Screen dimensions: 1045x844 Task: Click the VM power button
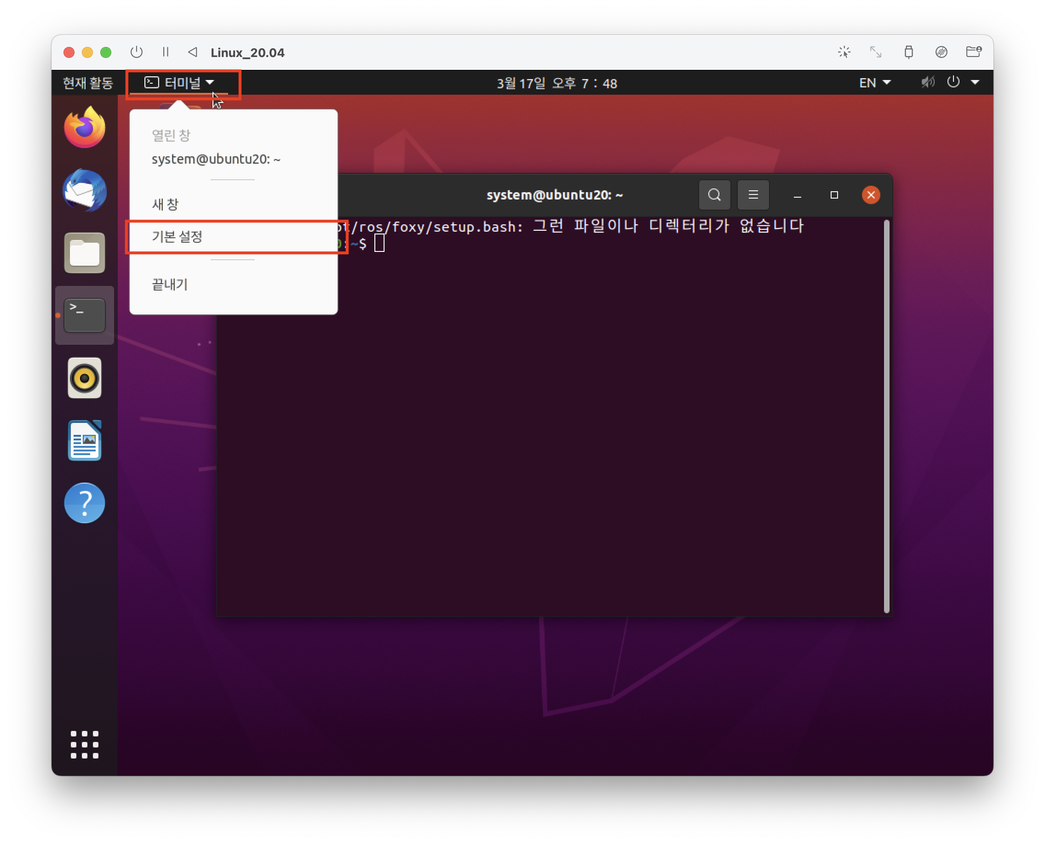pyautogui.click(x=137, y=52)
